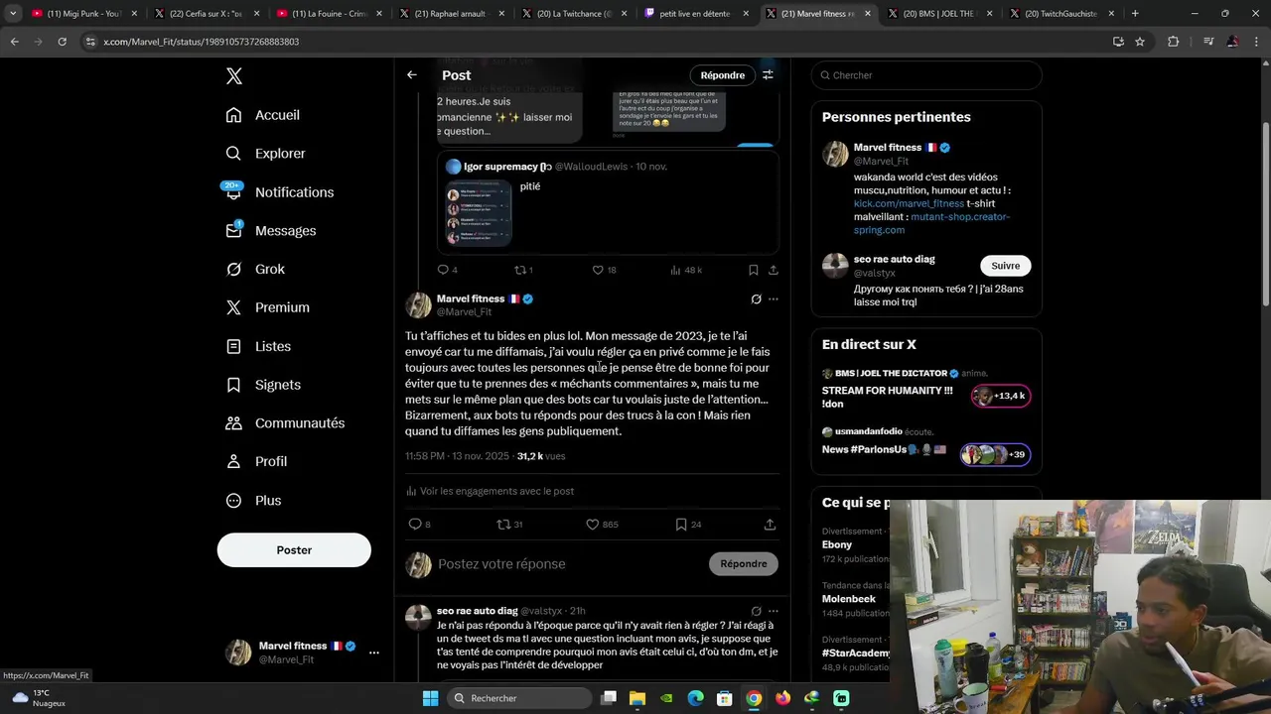1271x714 pixels.
Task: Open Messages in sidebar
Action: click(x=271, y=231)
